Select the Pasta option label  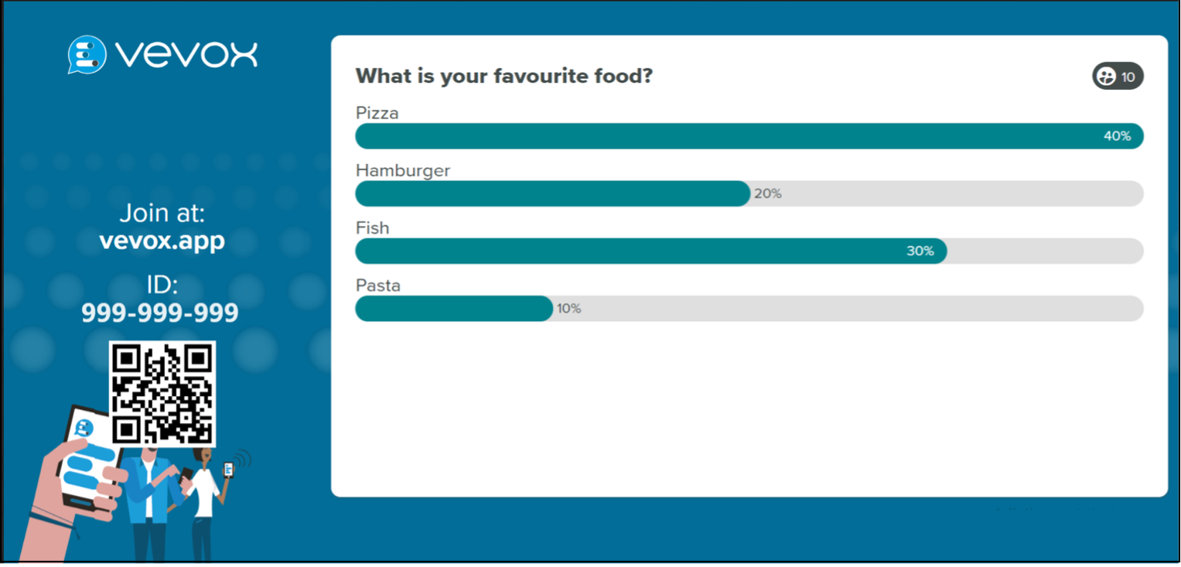coord(378,285)
